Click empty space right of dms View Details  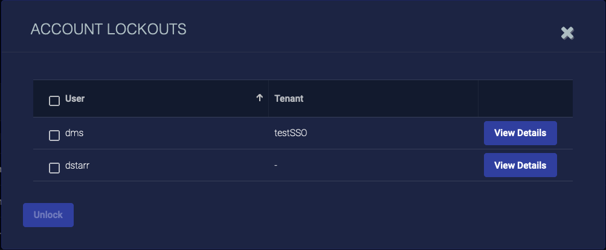coord(565,133)
